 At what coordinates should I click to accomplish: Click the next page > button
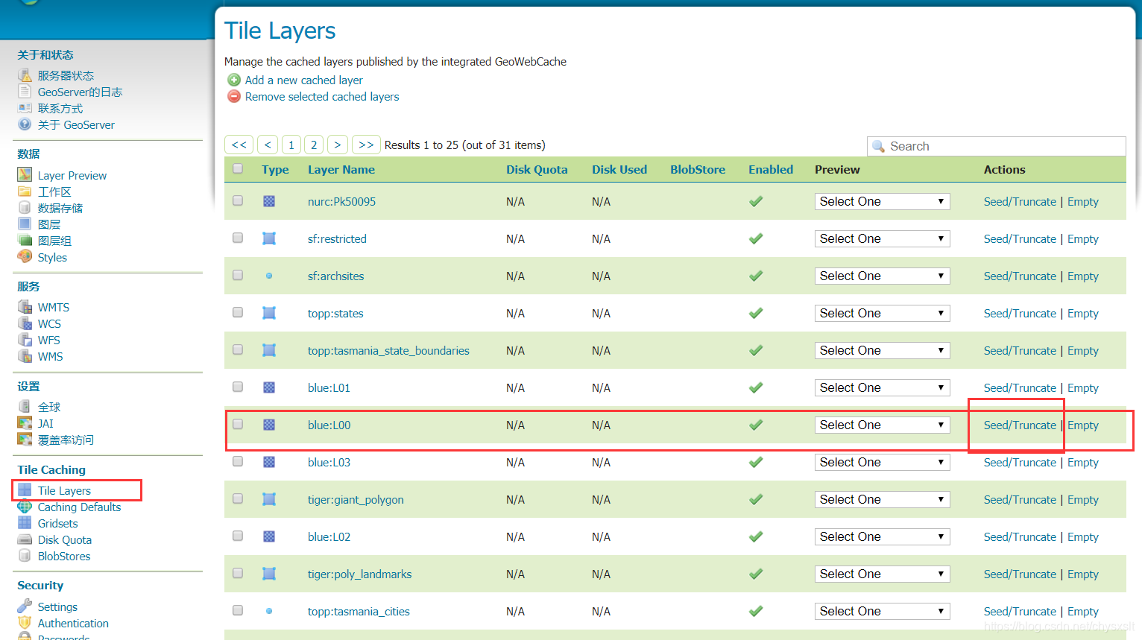338,145
